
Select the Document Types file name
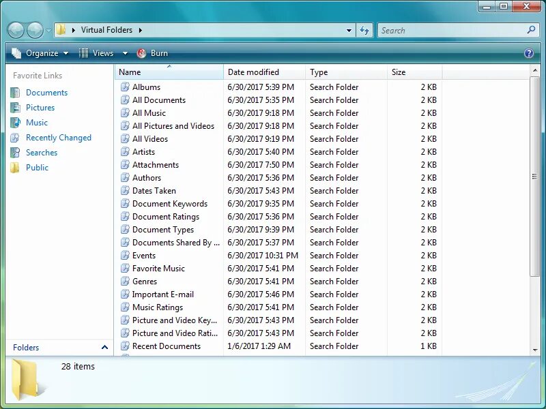[x=163, y=230]
